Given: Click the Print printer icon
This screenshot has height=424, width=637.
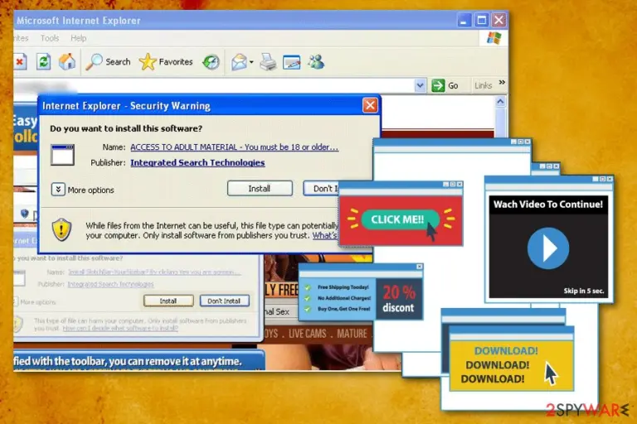Looking at the screenshot, I should coord(268,62).
